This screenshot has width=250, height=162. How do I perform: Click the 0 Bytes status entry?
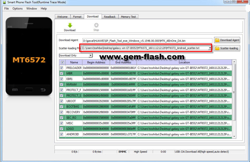coord(97,152)
